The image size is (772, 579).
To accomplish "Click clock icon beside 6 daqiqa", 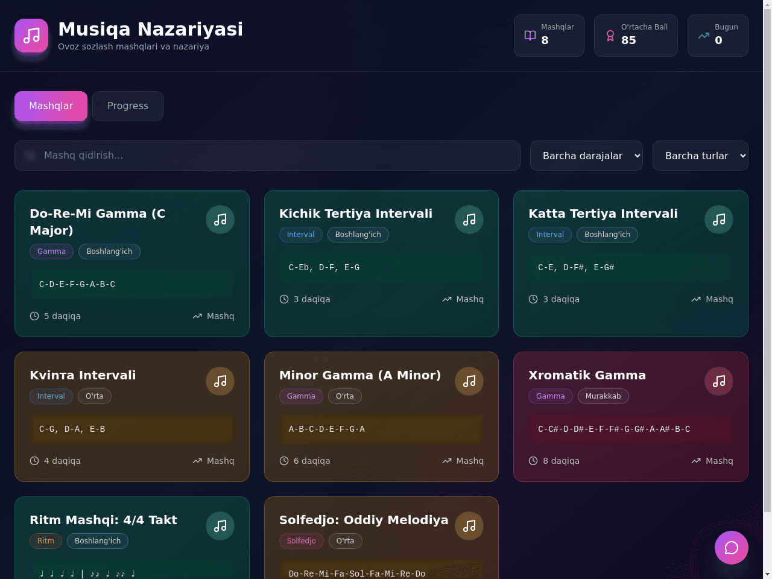I will (284, 461).
